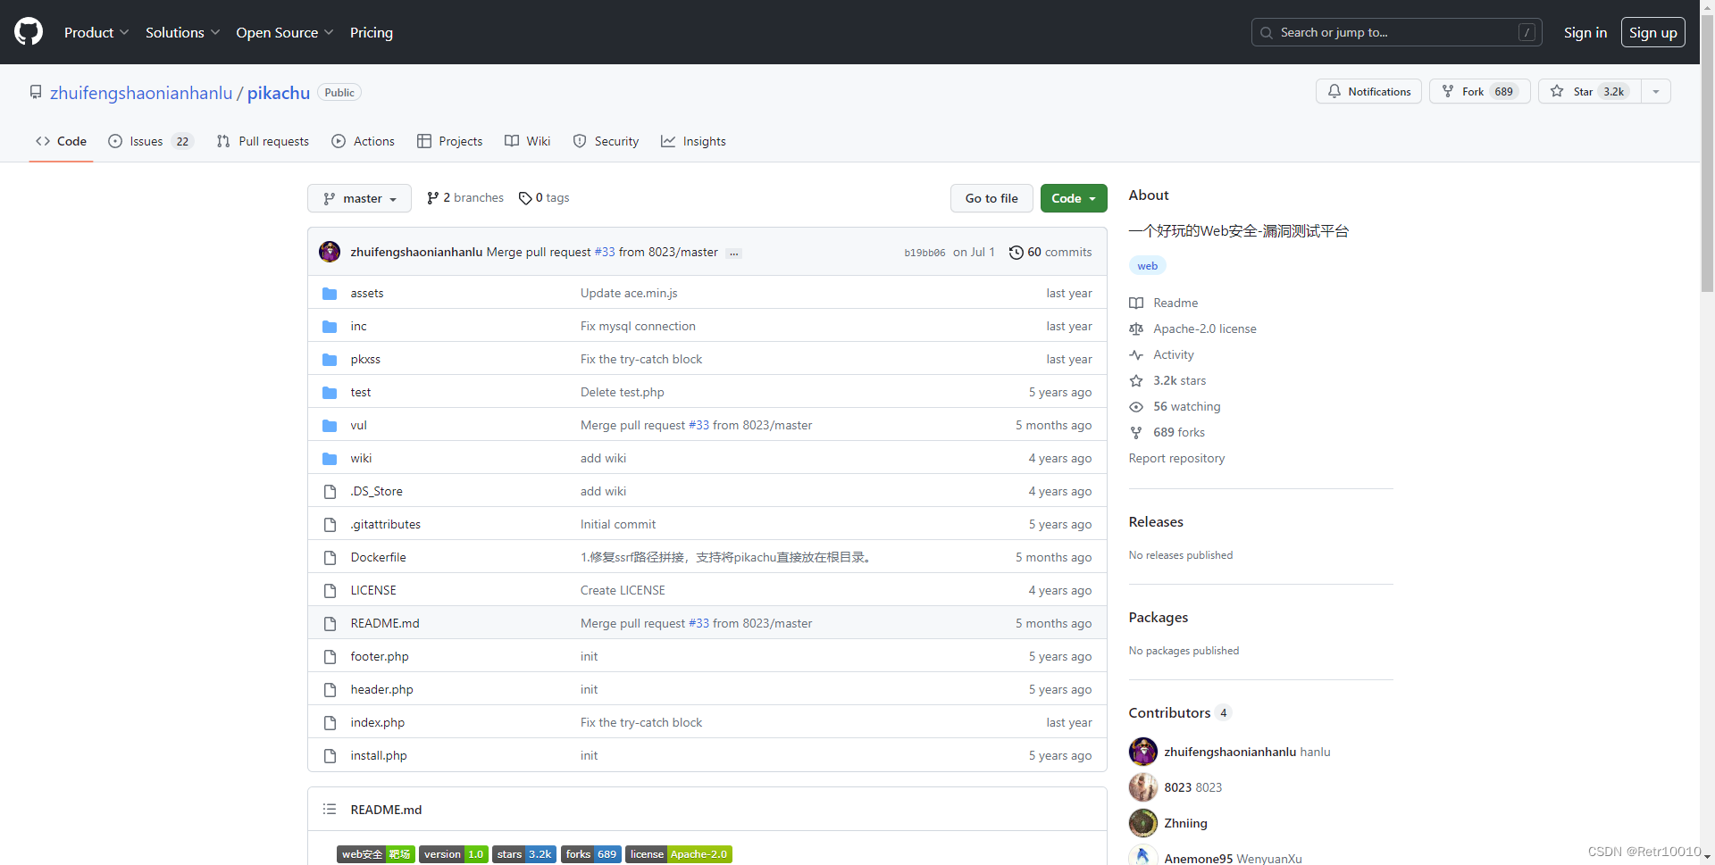Viewport: 1715px width, 865px height.
Task: Open the pikachu repository name link
Action: [x=279, y=93]
